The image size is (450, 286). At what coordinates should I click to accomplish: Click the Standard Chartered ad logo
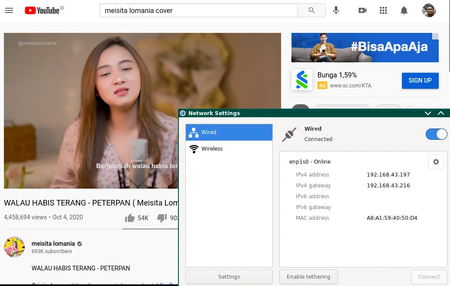(x=301, y=80)
